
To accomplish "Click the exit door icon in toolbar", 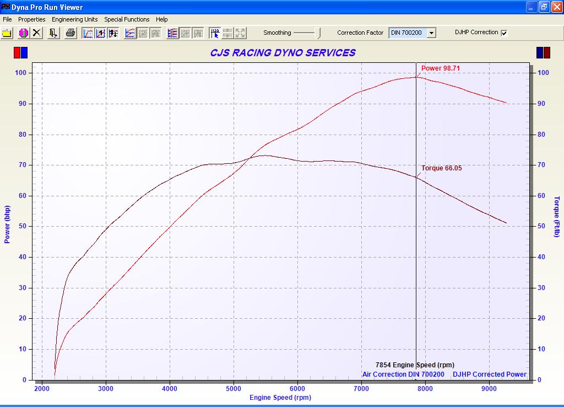I will [x=53, y=33].
